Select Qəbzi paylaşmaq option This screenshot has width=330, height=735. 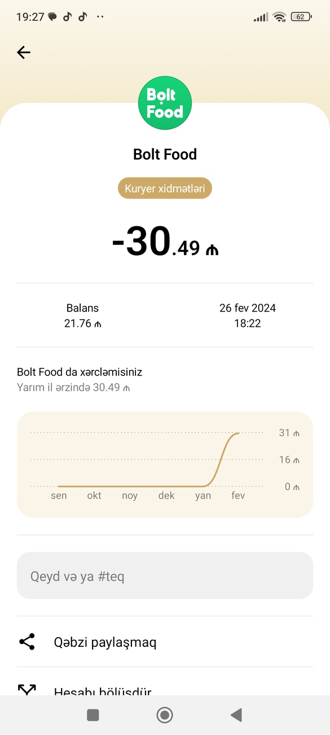(165, 642)
